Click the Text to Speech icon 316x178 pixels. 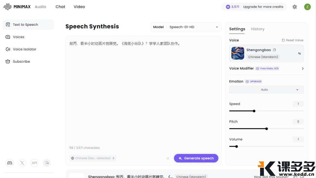(x=8, y=25)
